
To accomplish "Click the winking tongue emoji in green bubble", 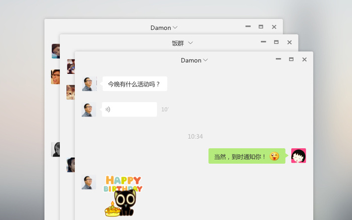I will tap(275, 156).
